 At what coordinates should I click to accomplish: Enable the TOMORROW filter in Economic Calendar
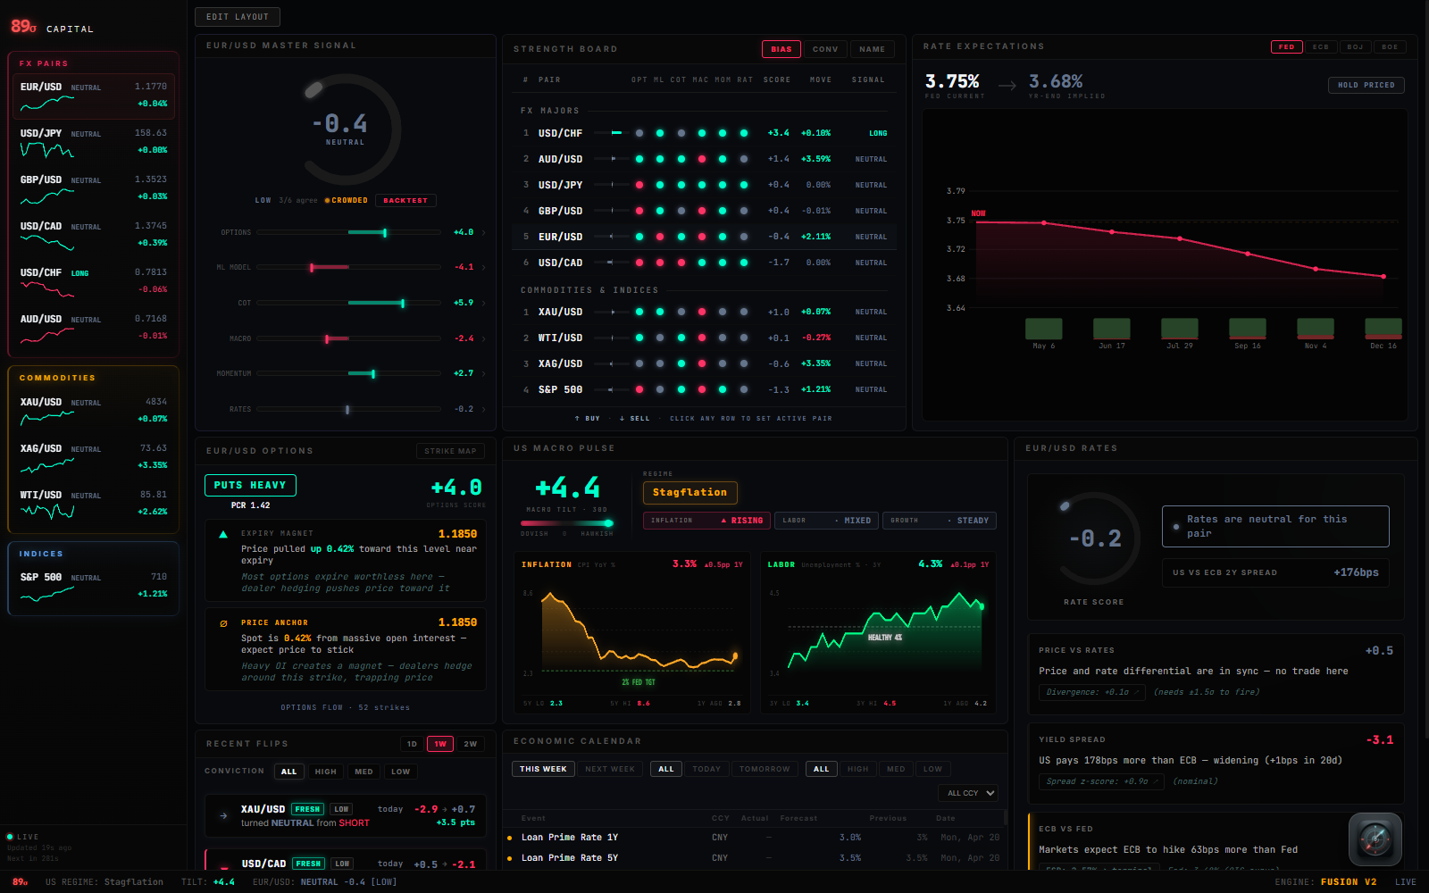click(x=765, y=769)
